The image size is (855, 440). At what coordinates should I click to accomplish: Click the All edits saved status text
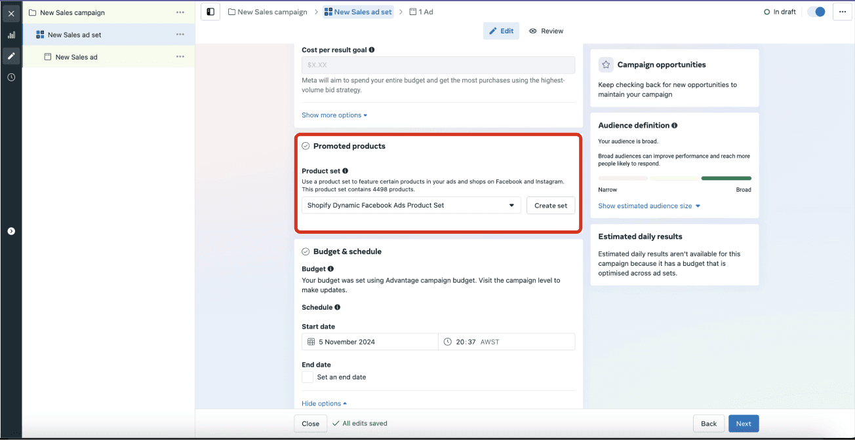coord(359,424)
